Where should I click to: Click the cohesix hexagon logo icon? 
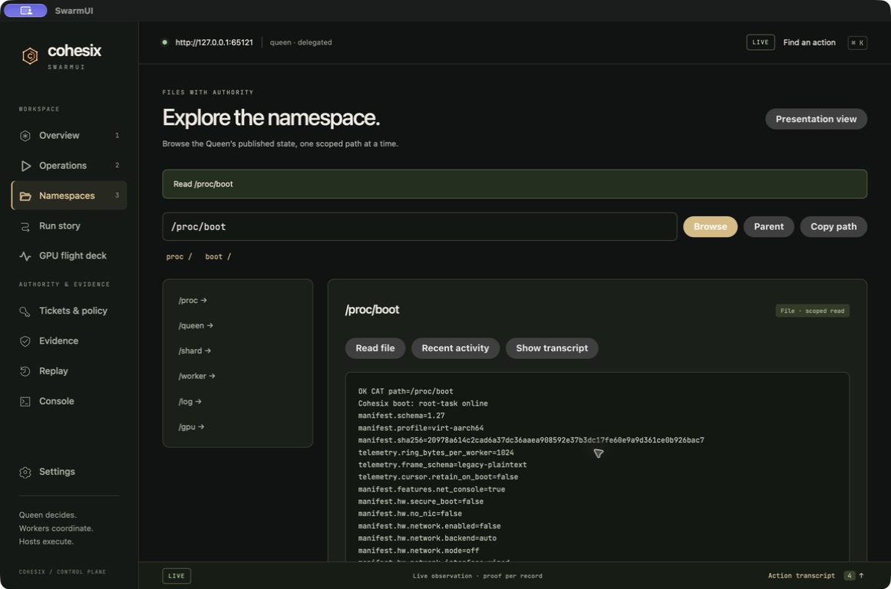(x=30, y=56)
